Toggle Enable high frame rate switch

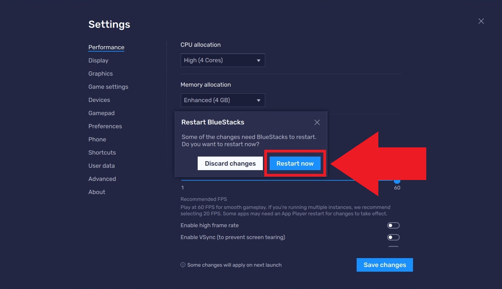(393, 225)
